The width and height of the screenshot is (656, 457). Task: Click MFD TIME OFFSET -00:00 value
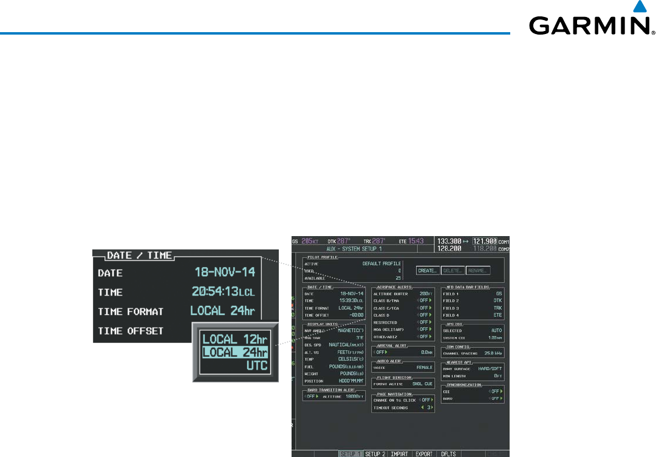click(x=357, y=315)
